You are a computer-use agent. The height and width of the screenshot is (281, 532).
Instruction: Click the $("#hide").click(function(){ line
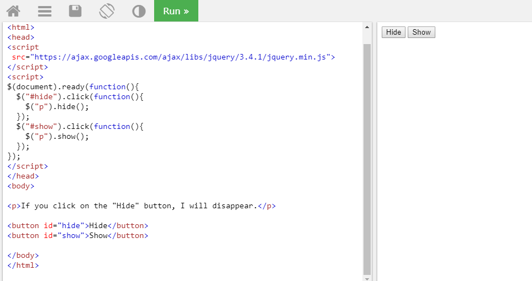(x=80, y=97)
